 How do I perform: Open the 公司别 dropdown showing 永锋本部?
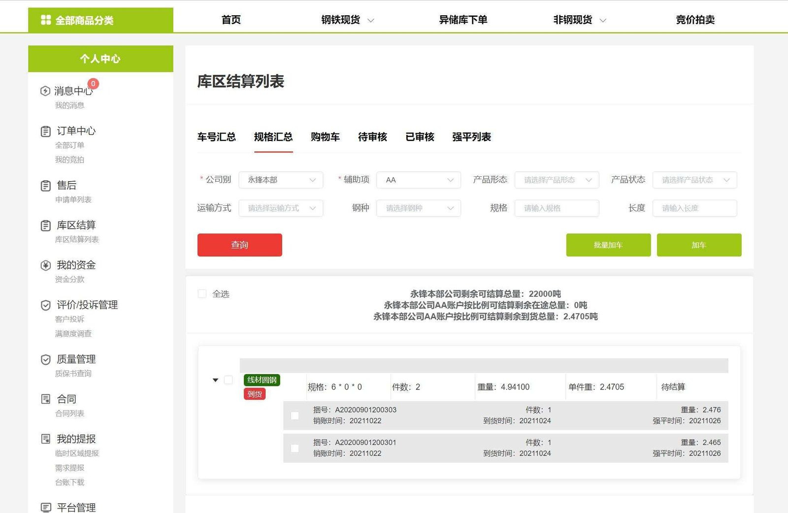(281, 180)
